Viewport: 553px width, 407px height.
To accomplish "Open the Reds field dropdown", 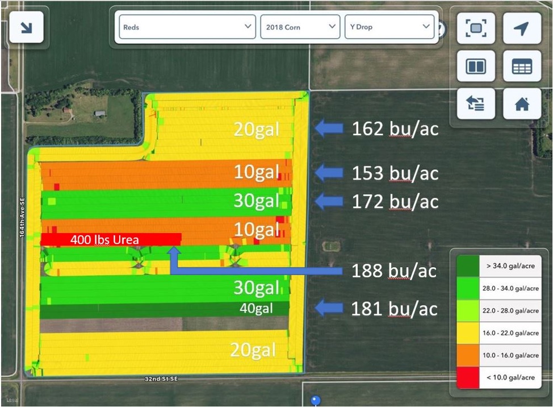I will click(x=187, y=27).
